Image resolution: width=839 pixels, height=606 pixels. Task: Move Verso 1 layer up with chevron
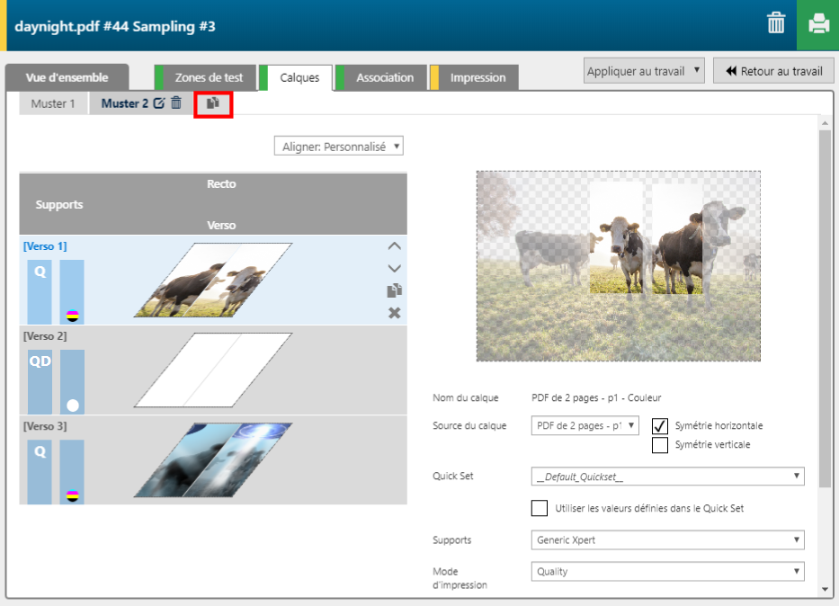click(x=394, y=245)
